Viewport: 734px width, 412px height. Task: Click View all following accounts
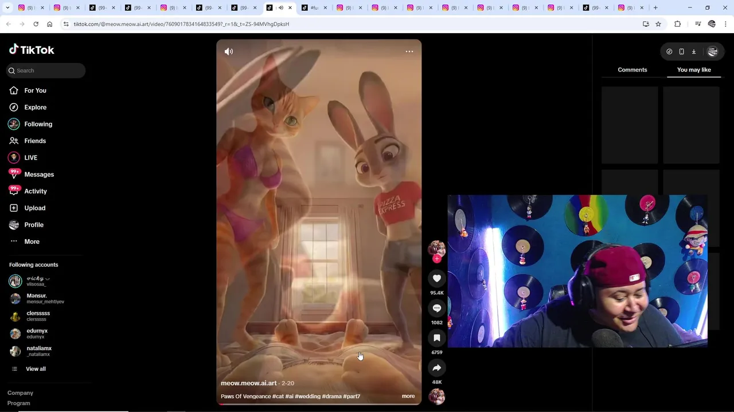[36, 369]
